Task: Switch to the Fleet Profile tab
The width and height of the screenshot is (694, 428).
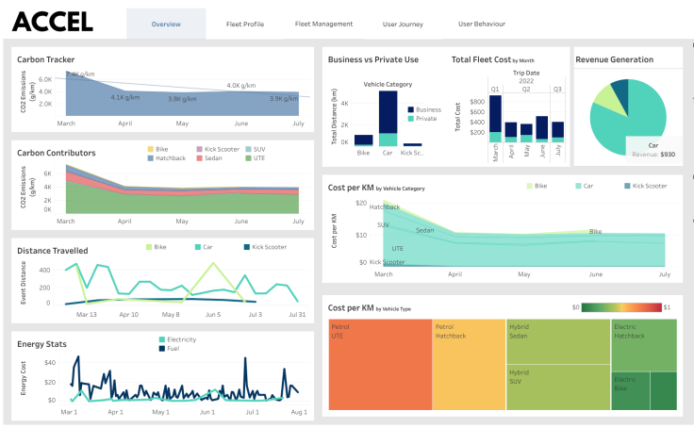Action: point(245,24)
